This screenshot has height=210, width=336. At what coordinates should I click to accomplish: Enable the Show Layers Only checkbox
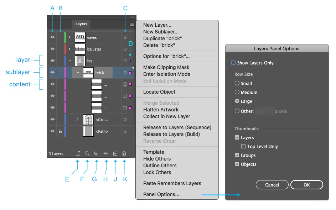coord(233,63)
